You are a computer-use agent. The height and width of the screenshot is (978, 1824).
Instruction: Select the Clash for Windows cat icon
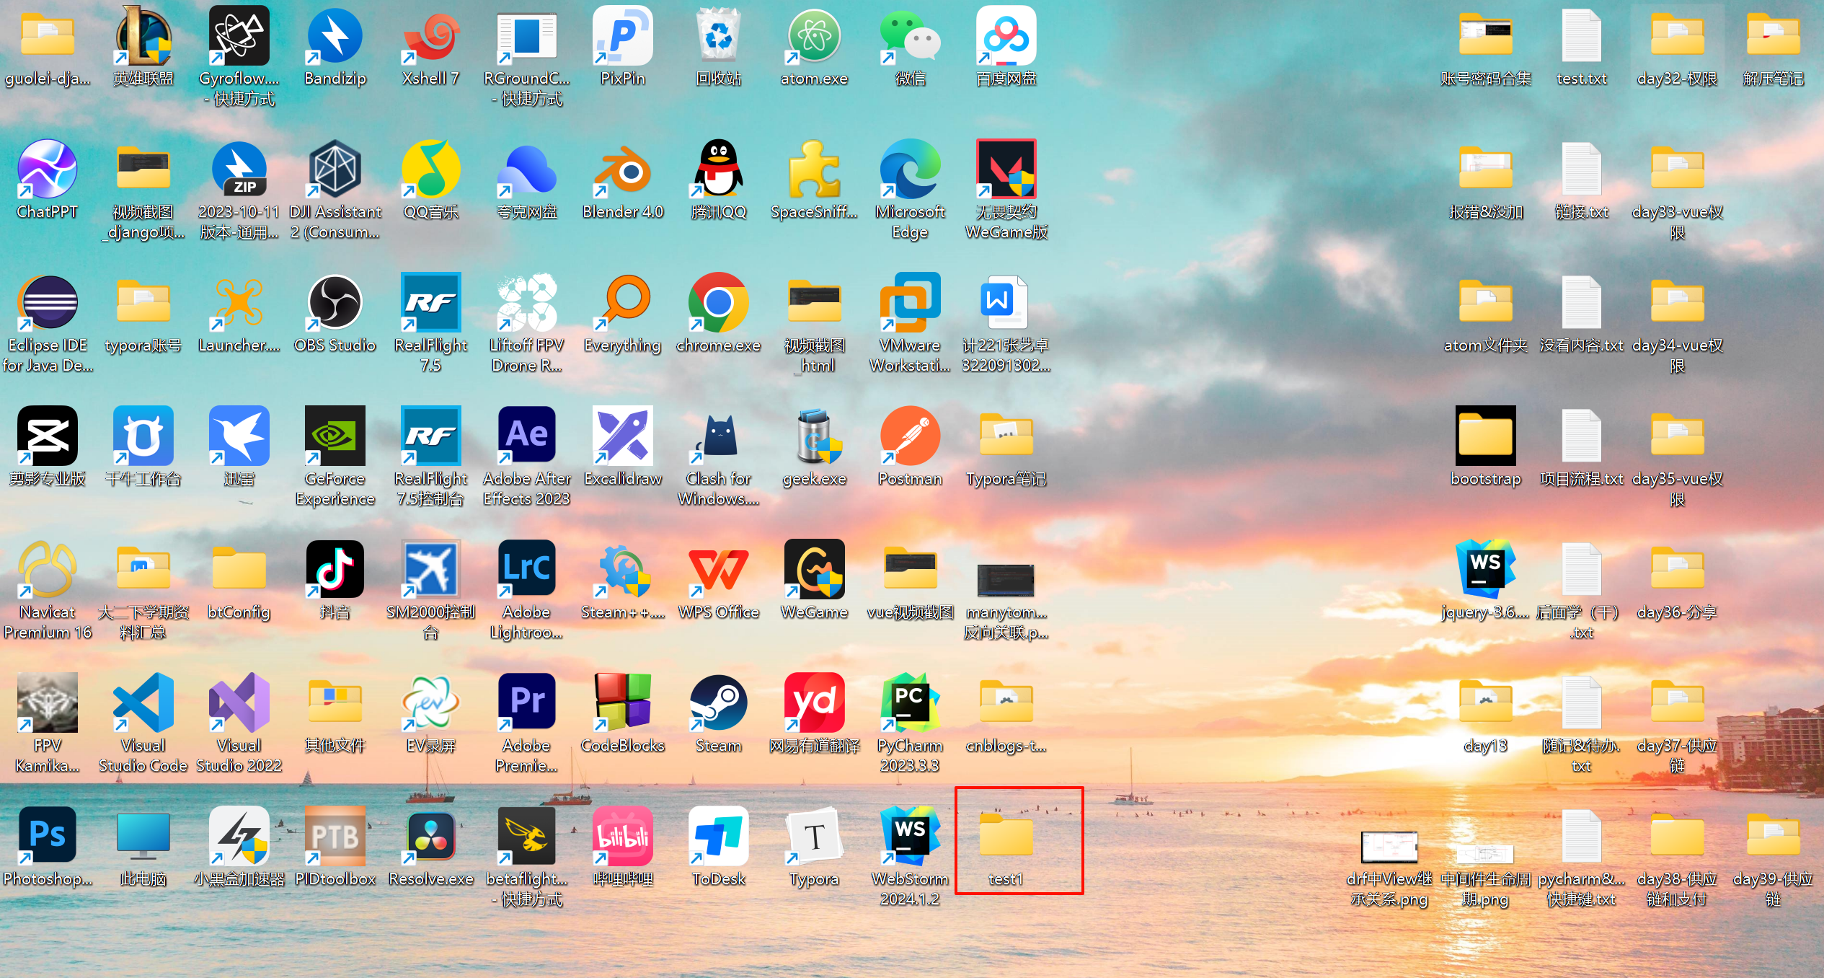719,436
